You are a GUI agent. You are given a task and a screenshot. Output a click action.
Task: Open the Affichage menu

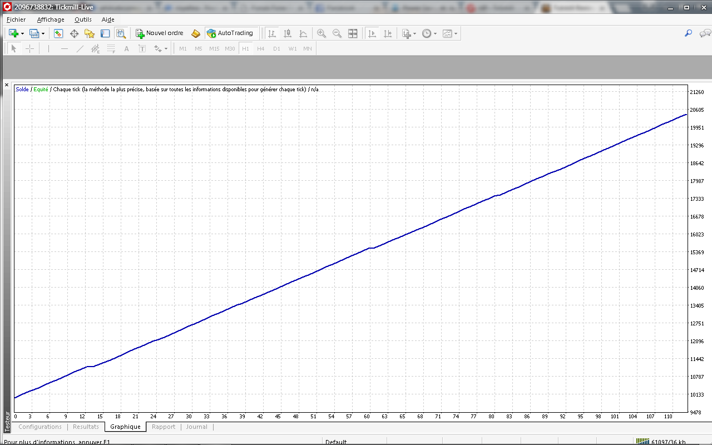[x=51, y=19]
